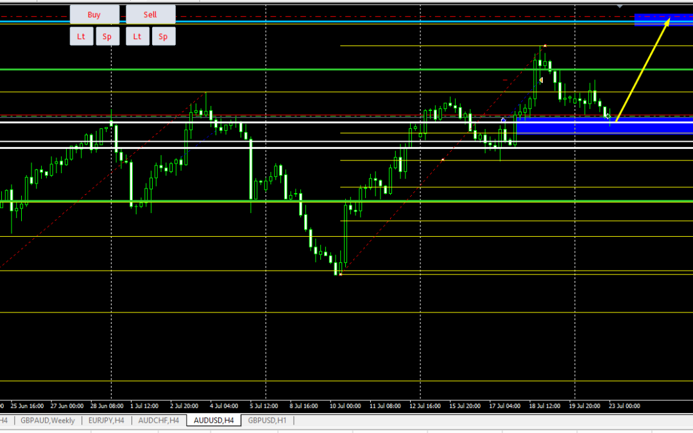
Task: Click the Lt button under Sell
Action: (137, 37)
